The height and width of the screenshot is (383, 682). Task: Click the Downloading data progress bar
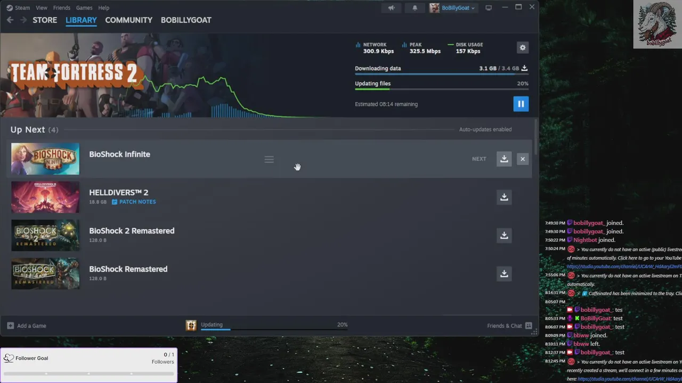[442, 74]
